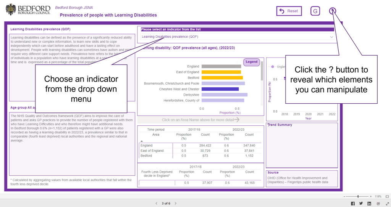This screenshot has height=207, width=391.
Task: Select the dark blue Cheshire West and Chester bar
Action: pos(220,89)
